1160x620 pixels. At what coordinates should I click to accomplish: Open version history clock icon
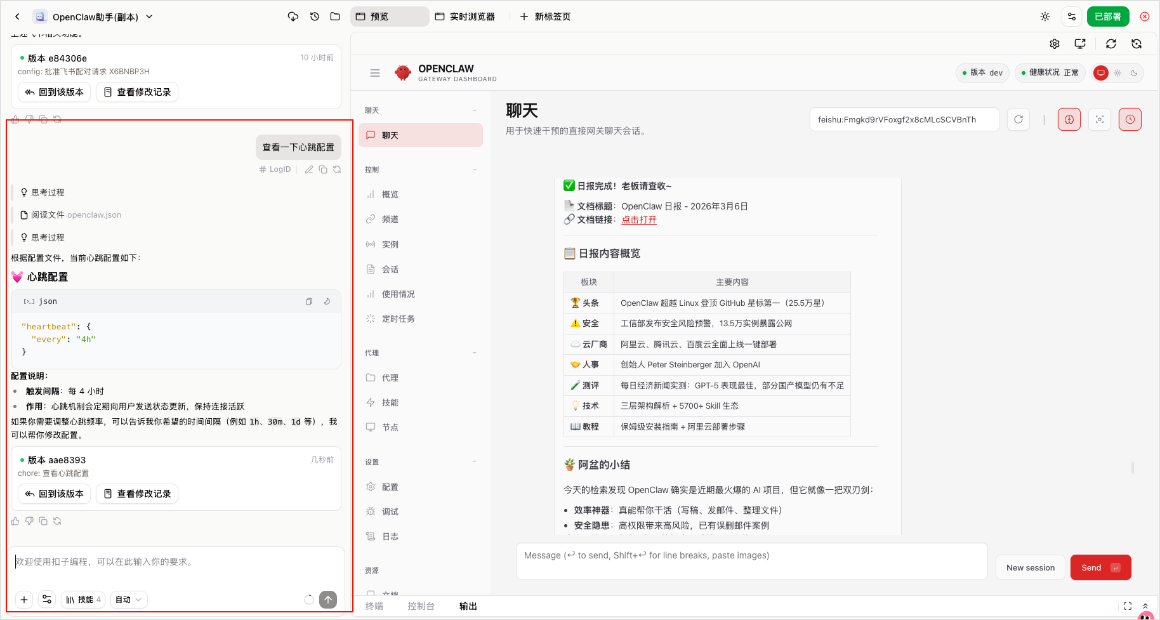[x=315, y=16]
